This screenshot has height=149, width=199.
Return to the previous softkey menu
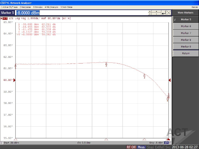pyautogui.click(x=186, y=53)
